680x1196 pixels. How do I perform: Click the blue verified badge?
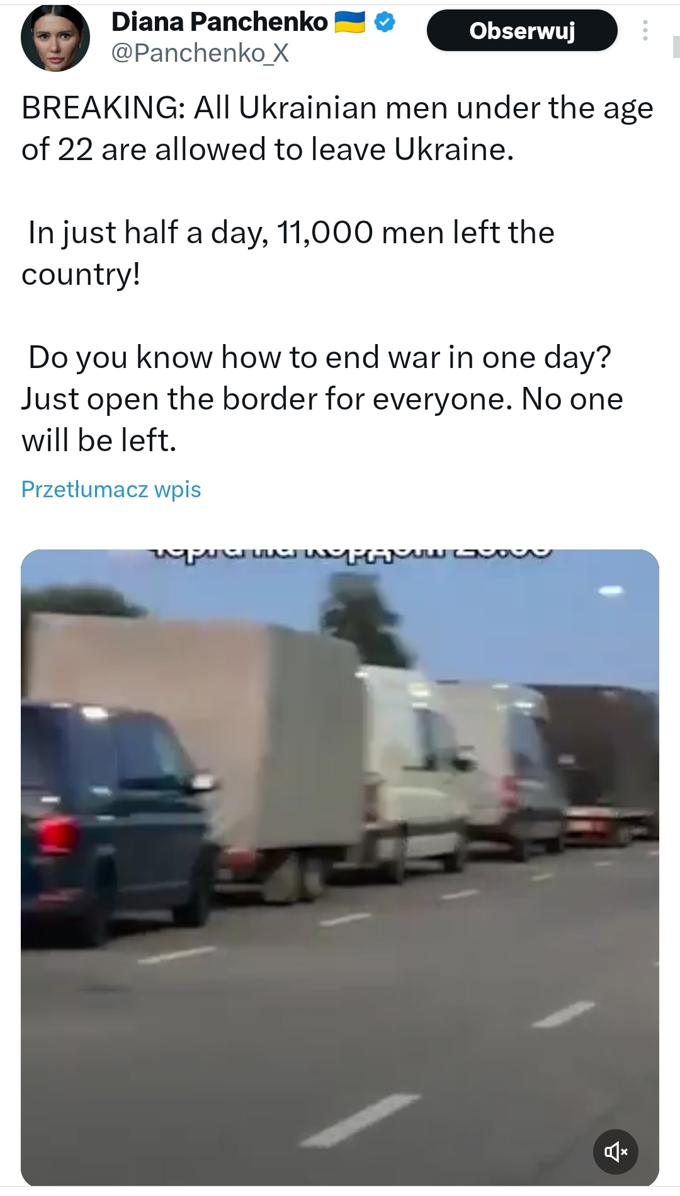coord(385,23)
